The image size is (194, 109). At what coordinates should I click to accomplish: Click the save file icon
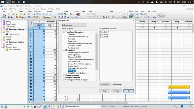[x=9, y=17]
